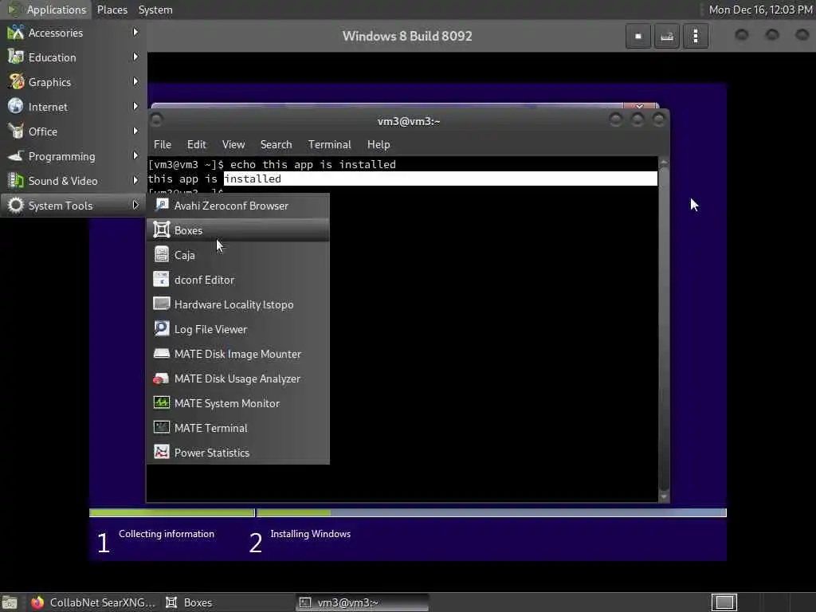The height and width of the screenshot is (612, 816).
Task: Click the Caja file manager icon
Action: 161,254
